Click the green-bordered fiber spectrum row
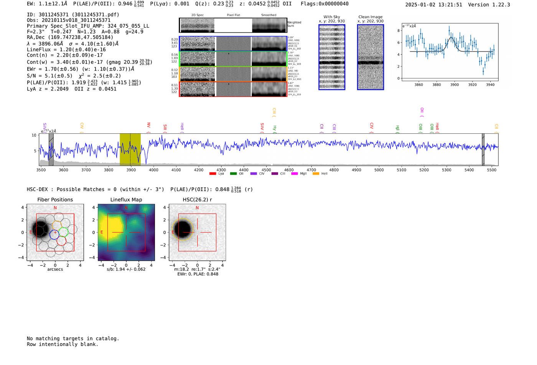 233,59
